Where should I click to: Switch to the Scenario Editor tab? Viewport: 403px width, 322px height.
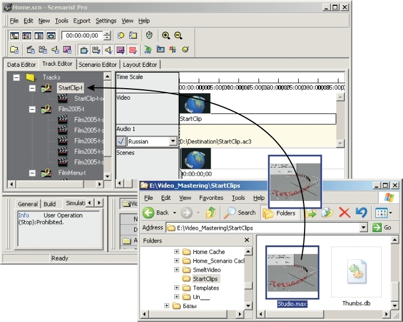point(97,65)
